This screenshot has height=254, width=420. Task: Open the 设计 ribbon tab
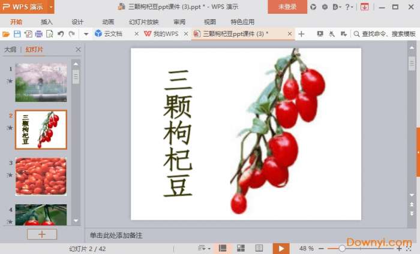[77, 22]
